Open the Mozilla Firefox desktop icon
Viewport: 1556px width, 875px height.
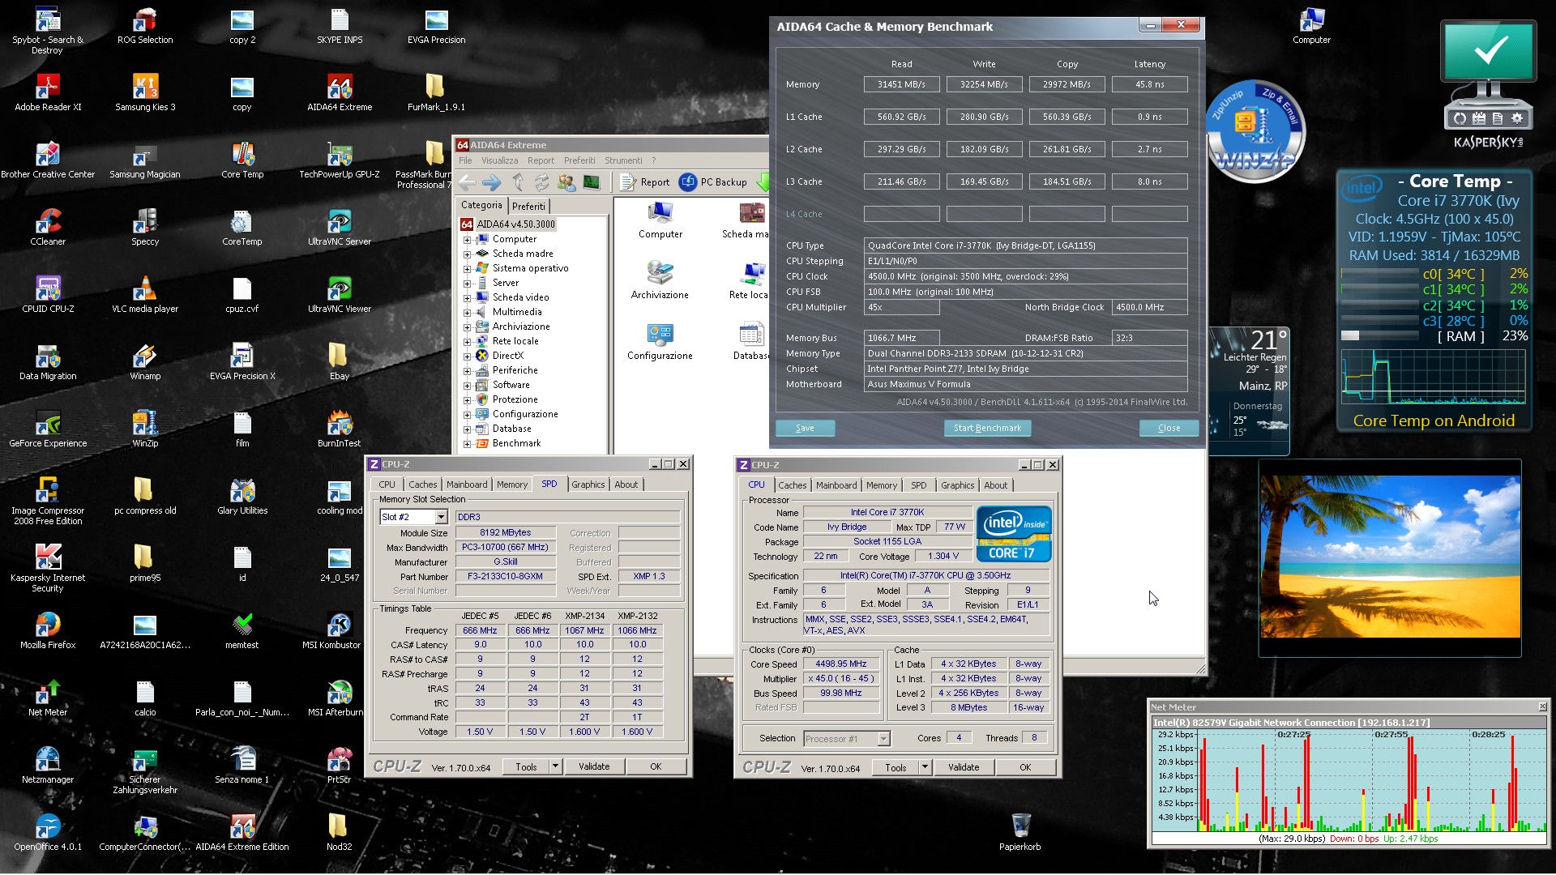tap(48, 630)
